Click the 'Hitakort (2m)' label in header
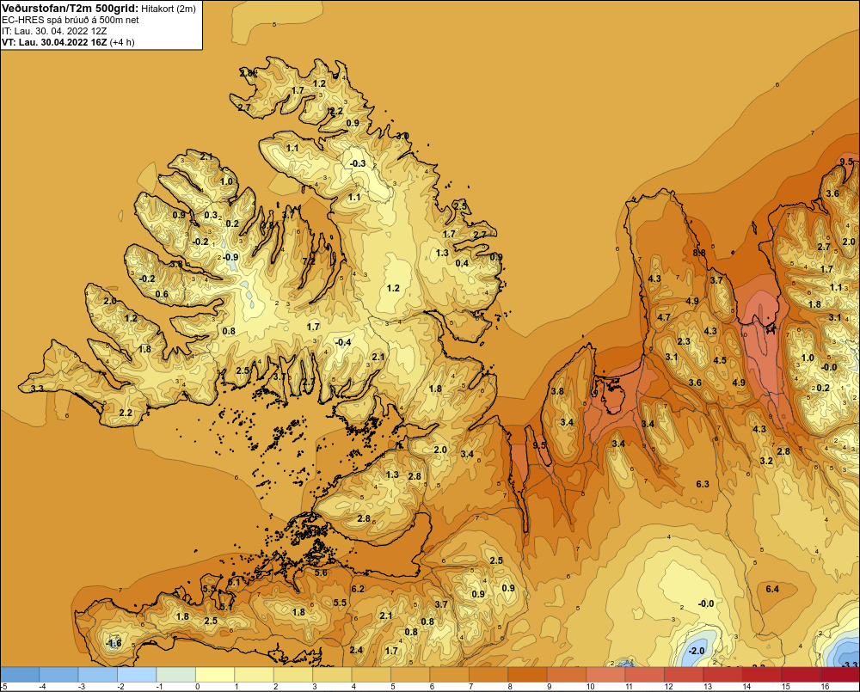The height and width of the screenshot is (692, 860). (169, 9)
